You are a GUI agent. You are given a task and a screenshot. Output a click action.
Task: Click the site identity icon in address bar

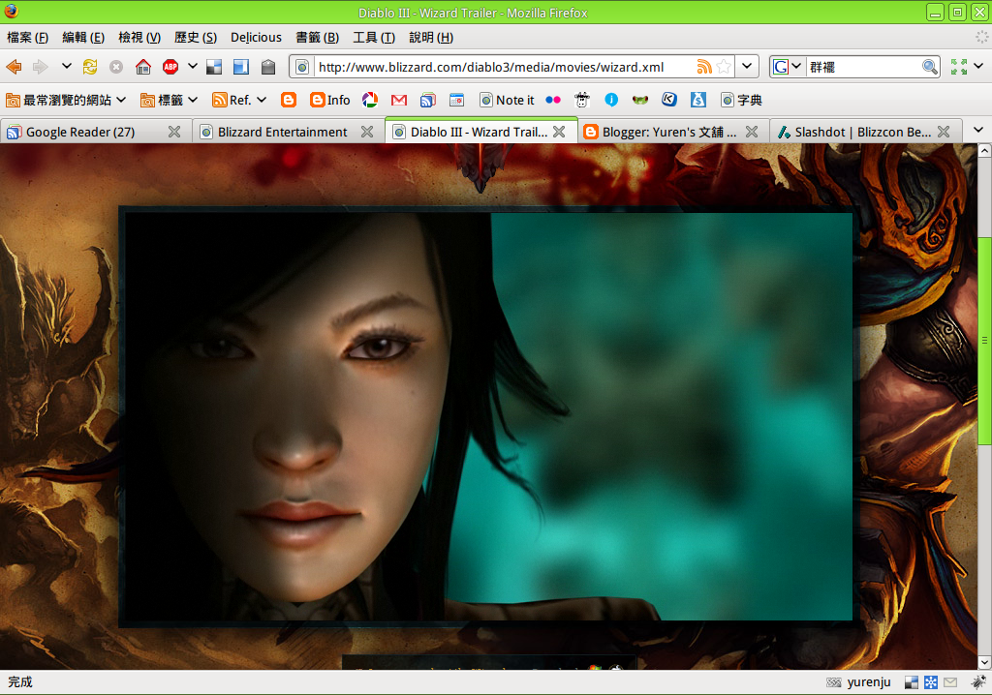click(302, 67)
